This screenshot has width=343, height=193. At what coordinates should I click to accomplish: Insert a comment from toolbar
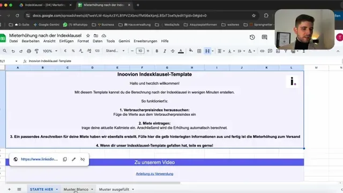(x=270, y=51)
